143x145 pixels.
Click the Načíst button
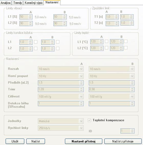click(36, 141)
